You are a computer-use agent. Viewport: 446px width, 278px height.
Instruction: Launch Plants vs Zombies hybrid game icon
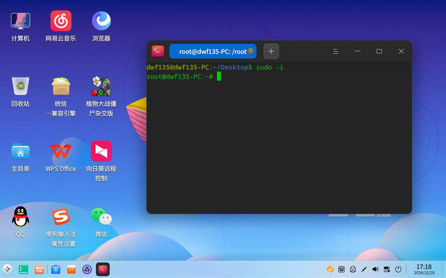coord(101,86)
